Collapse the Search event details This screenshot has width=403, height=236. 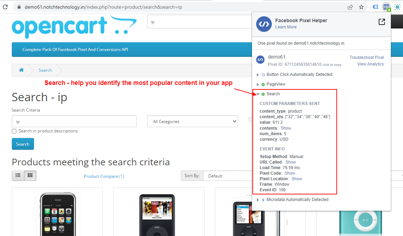point(258,94)
